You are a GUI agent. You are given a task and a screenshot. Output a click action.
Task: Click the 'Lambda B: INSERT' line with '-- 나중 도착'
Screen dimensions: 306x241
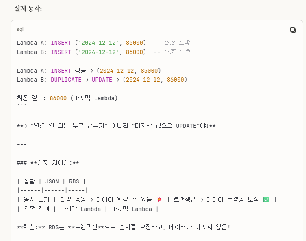point(104,52)
